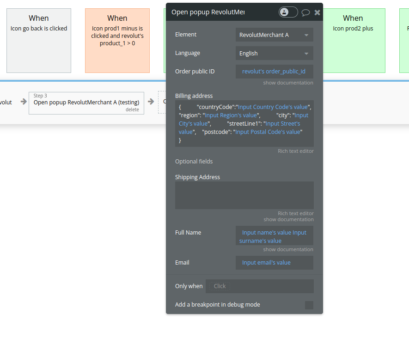The width and height of the screenshot is (409, 350).
Task: Click the arrow after Step 3
Action: coord(151,102)
